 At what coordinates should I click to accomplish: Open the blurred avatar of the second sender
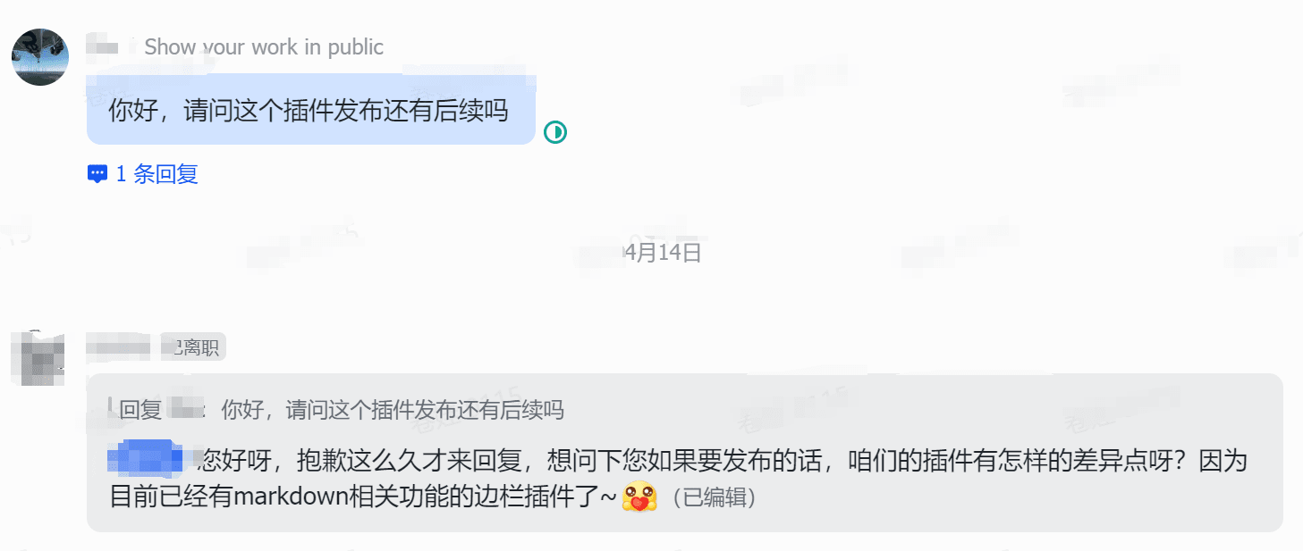coord(38,358)
